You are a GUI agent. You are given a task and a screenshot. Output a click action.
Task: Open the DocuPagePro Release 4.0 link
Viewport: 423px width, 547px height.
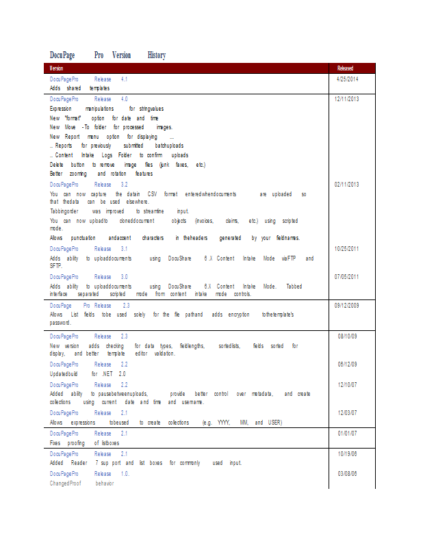tap(89, 99)
